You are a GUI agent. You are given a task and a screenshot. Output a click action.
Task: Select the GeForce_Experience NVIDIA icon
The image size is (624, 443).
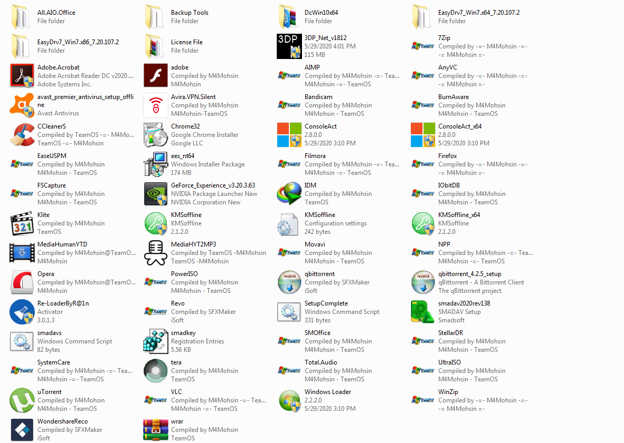pos(156,194)
